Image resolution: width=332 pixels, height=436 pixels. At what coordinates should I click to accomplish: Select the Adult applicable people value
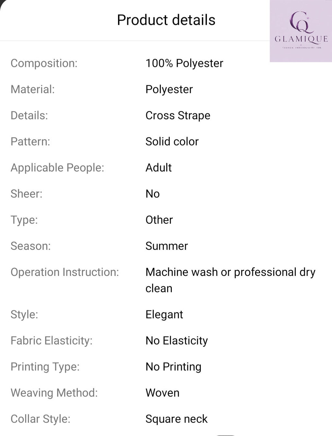point(159,168)
